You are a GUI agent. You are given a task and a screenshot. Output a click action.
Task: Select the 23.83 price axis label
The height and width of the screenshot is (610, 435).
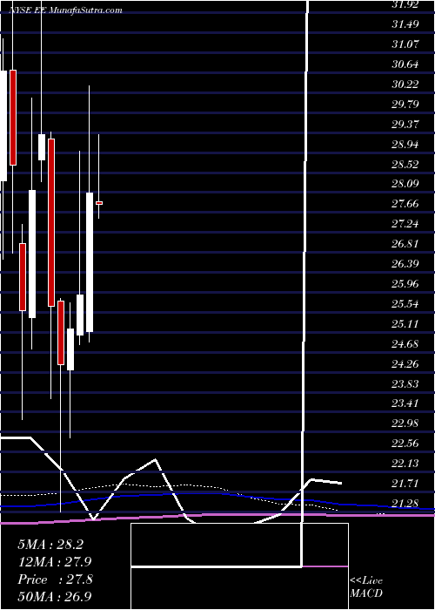click(406, 384)
